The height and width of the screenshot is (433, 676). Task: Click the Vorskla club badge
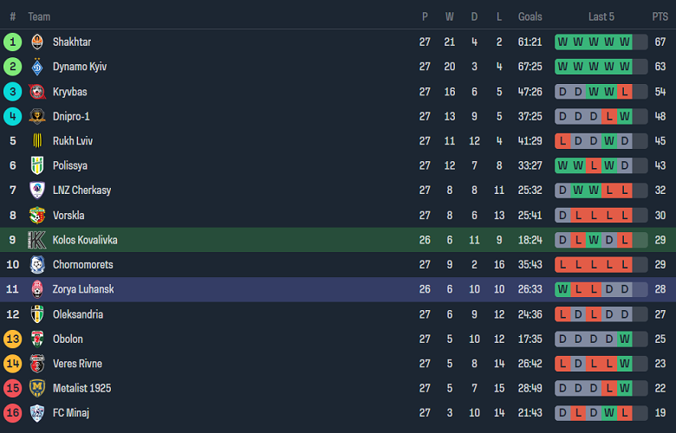[37, 216]
